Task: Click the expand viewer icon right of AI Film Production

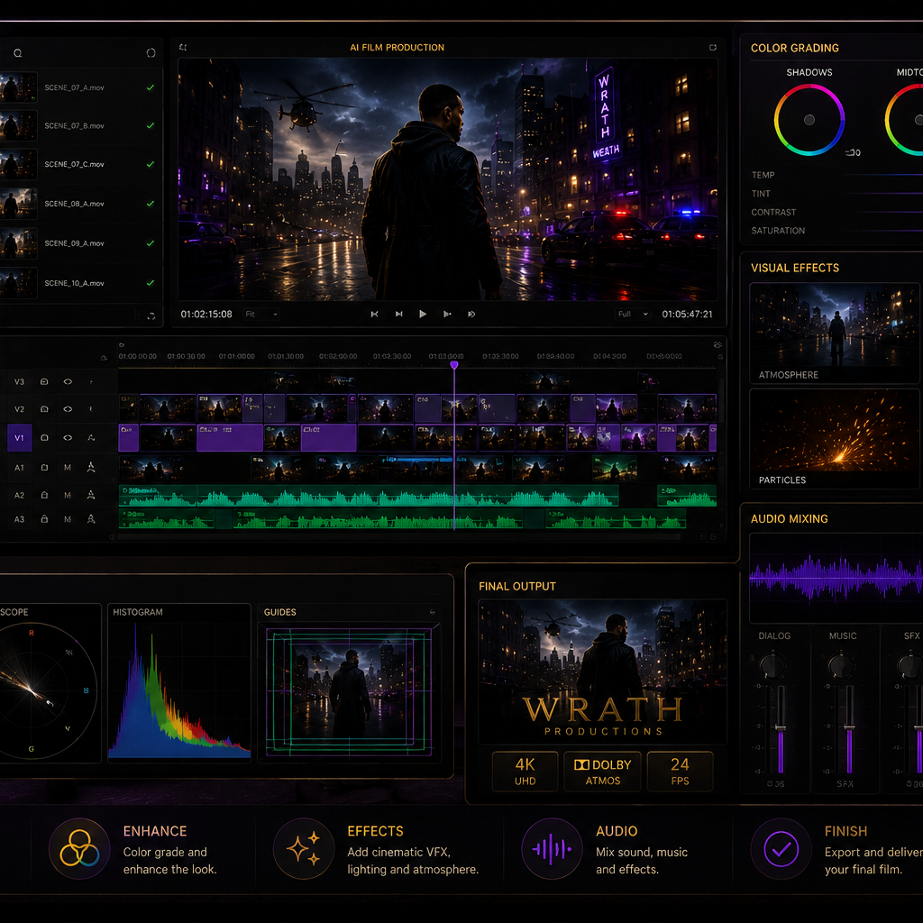Action: (713, 47)
